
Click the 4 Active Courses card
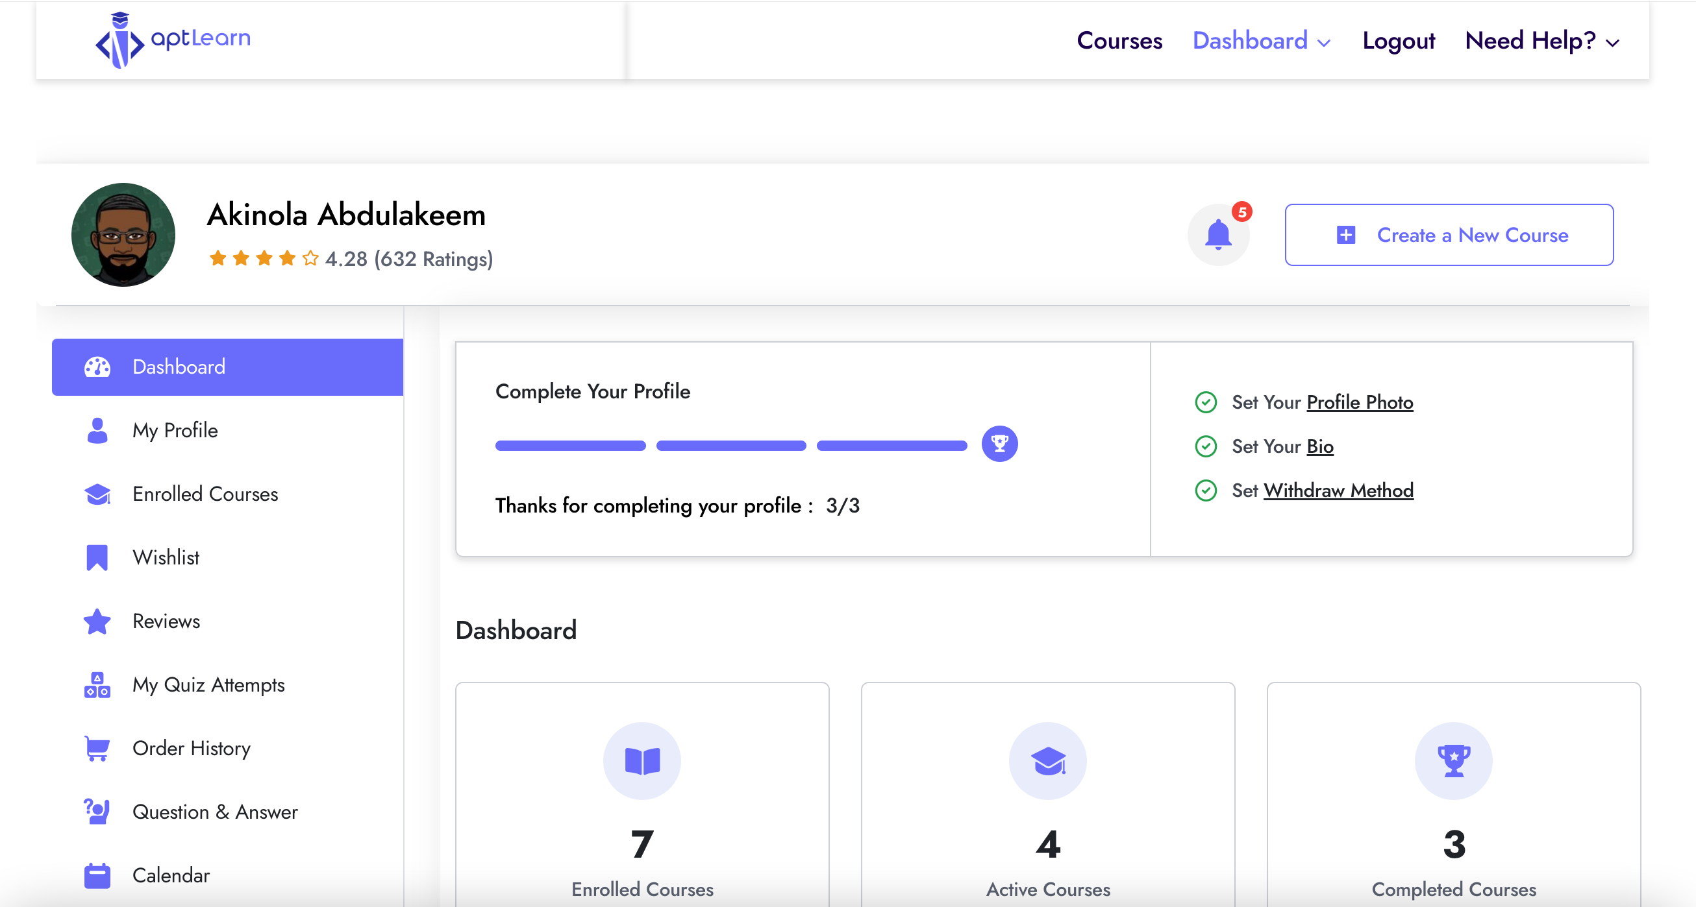(1047, 795)
